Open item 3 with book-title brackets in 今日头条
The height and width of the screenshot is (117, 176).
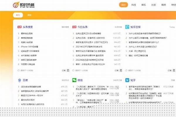click(92, 42)
